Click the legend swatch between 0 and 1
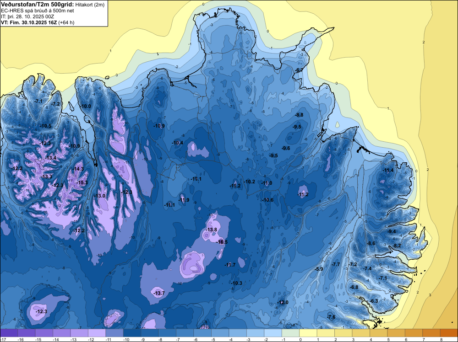Image resolution: width=458 pixels, height=342 pixels. pos(308,333)
